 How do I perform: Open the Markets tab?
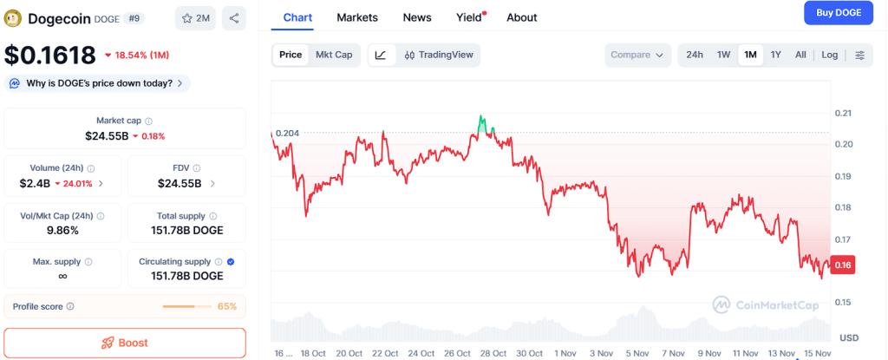click(x=357, y=17)
